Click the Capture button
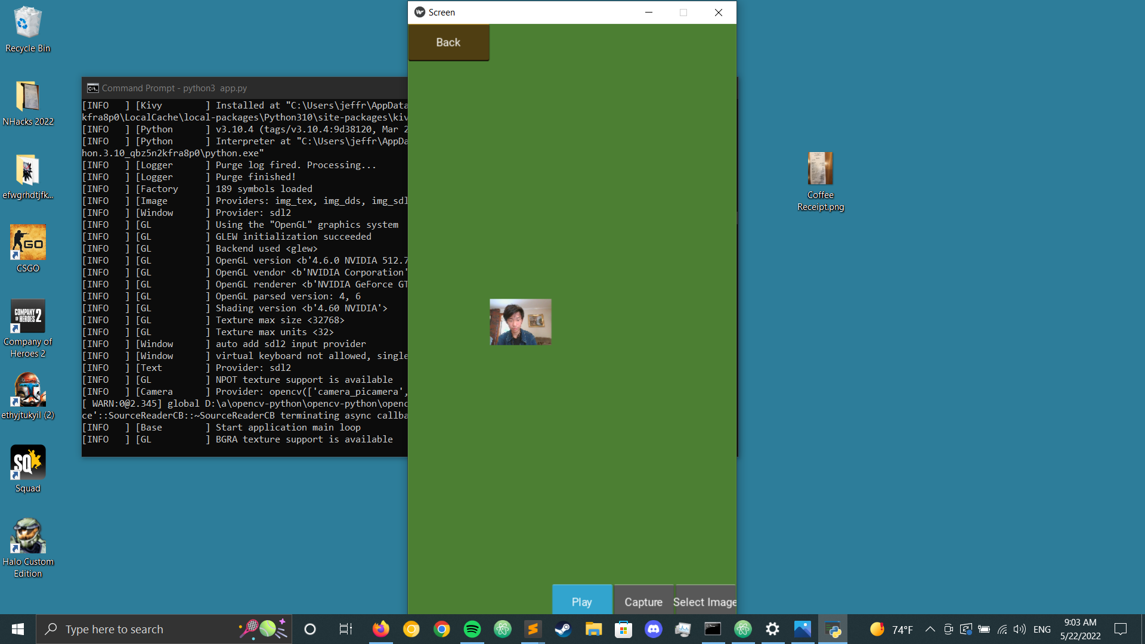The height and width of the screenshot is (644, 1145). (643, 602)
